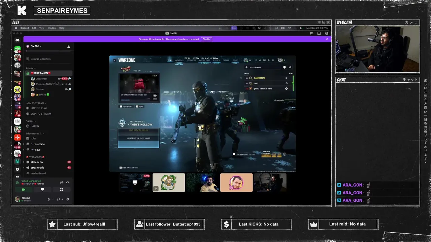Click the Wi-Fi icon in menu bar
431x242 pixels.
[x=290, y=28]
